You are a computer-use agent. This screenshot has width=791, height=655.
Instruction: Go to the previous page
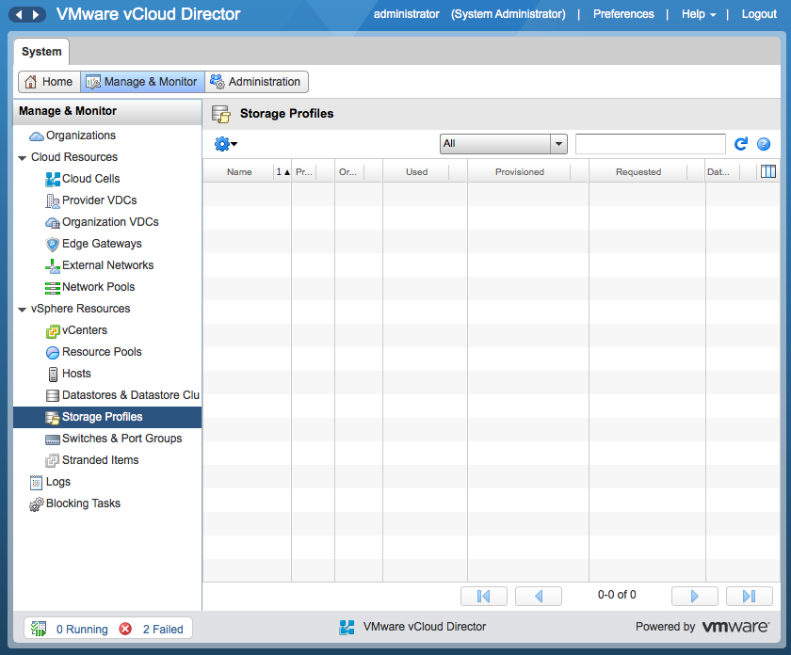(539, 596)
